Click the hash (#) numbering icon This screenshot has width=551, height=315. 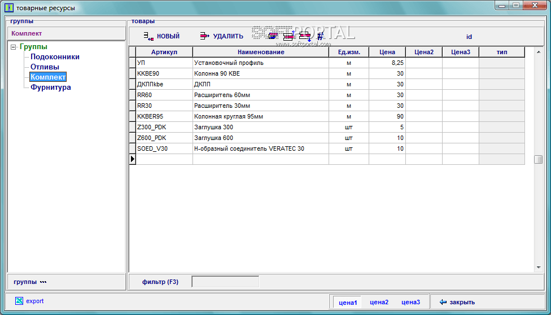pyautogui.click(x=320, y=36)
